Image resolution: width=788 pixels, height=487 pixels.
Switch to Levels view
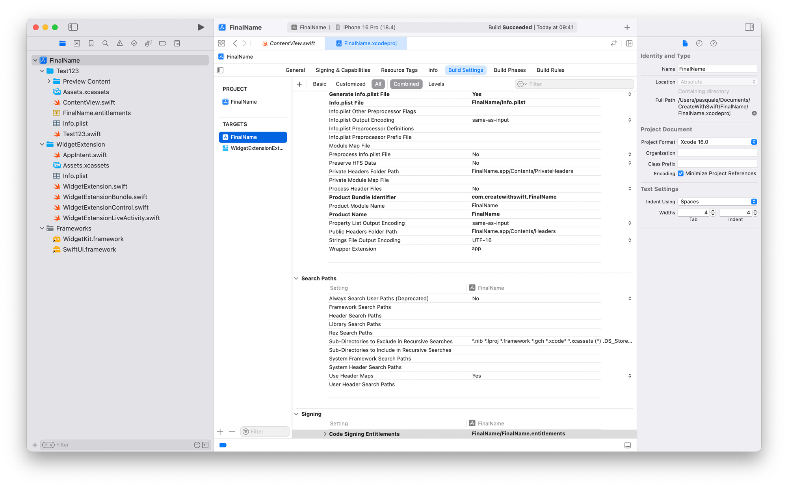(x=436, y=84)
